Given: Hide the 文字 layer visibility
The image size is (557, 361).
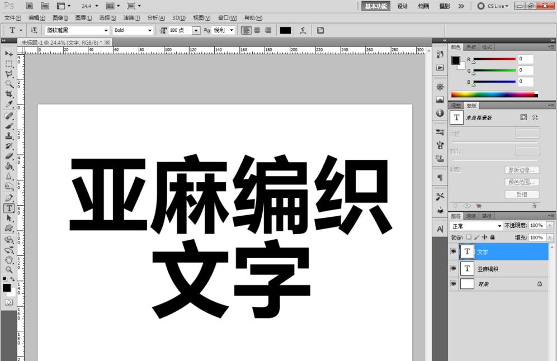Looking at the screenshot, I should 455,251.
